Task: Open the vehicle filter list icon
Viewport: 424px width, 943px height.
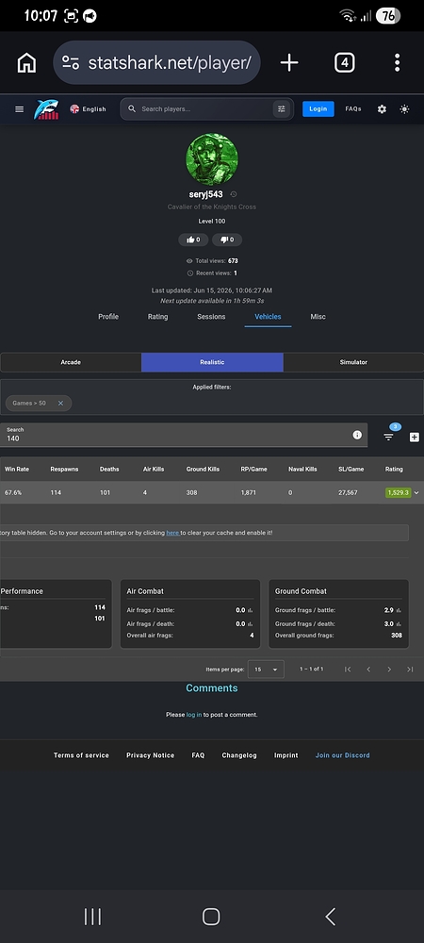Action: pyautogui.click(x=388, y=438)
